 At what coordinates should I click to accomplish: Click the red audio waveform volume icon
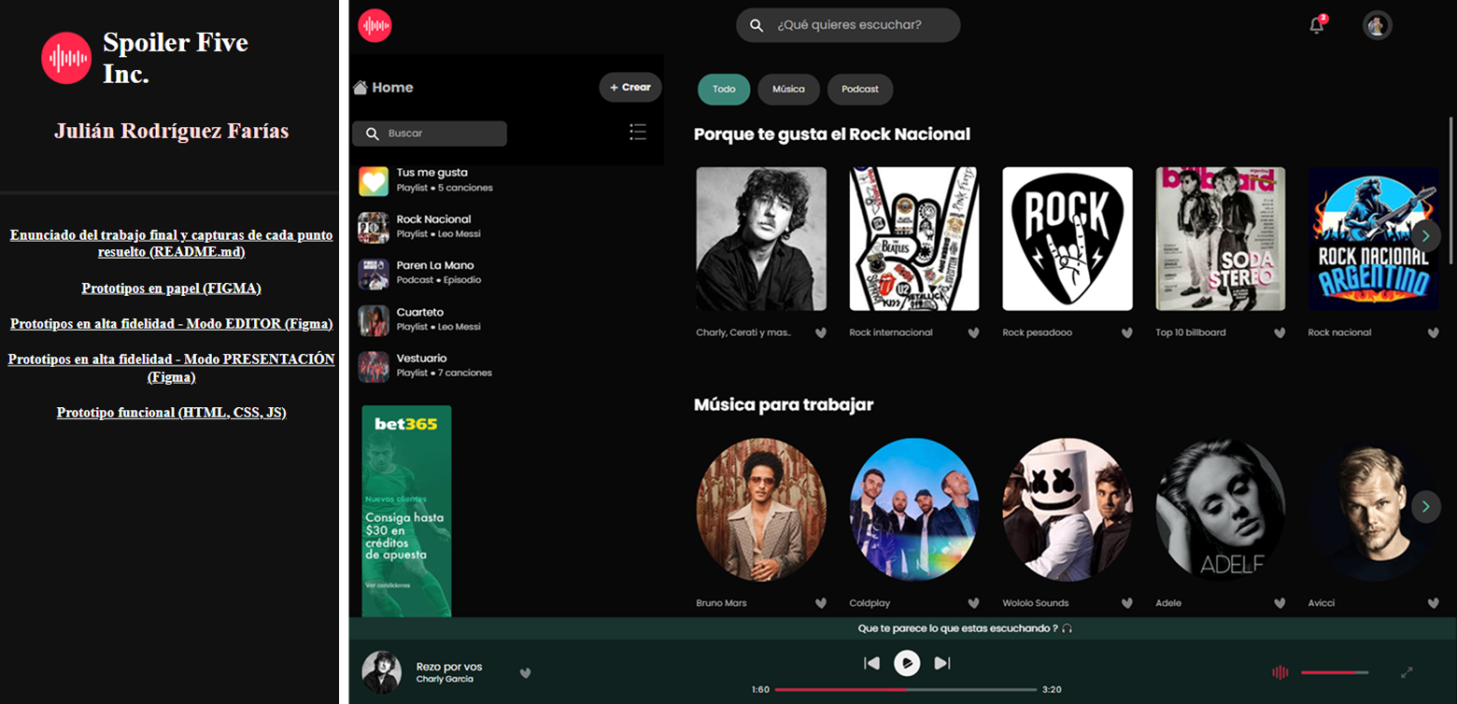[1280, 672]
